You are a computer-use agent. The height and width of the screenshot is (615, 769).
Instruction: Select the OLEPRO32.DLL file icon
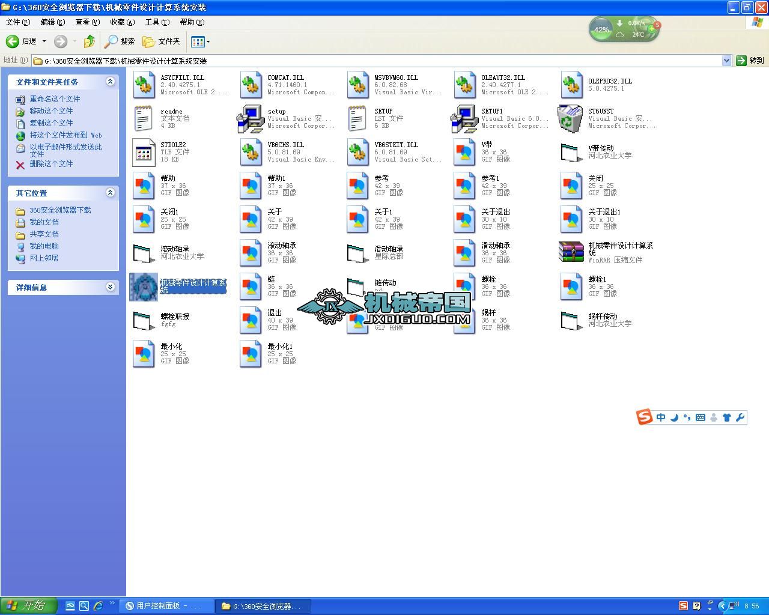pos(571,85)
